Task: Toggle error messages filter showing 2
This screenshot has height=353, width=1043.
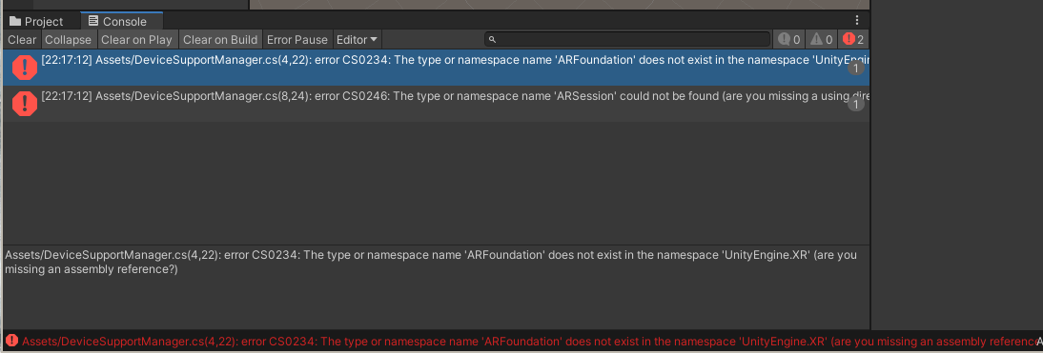Action: pyautogui.click(x=852, y=40)
